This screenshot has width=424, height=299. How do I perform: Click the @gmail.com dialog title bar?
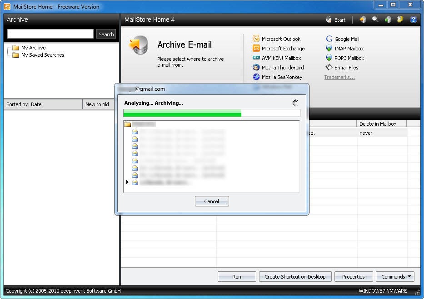click(x=211, y=89)
